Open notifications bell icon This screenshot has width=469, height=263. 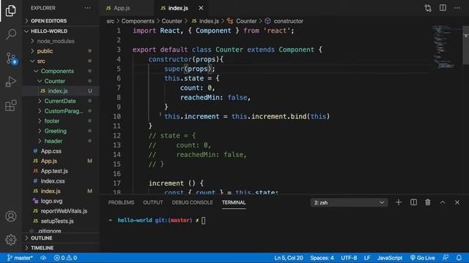click(459, 258)
